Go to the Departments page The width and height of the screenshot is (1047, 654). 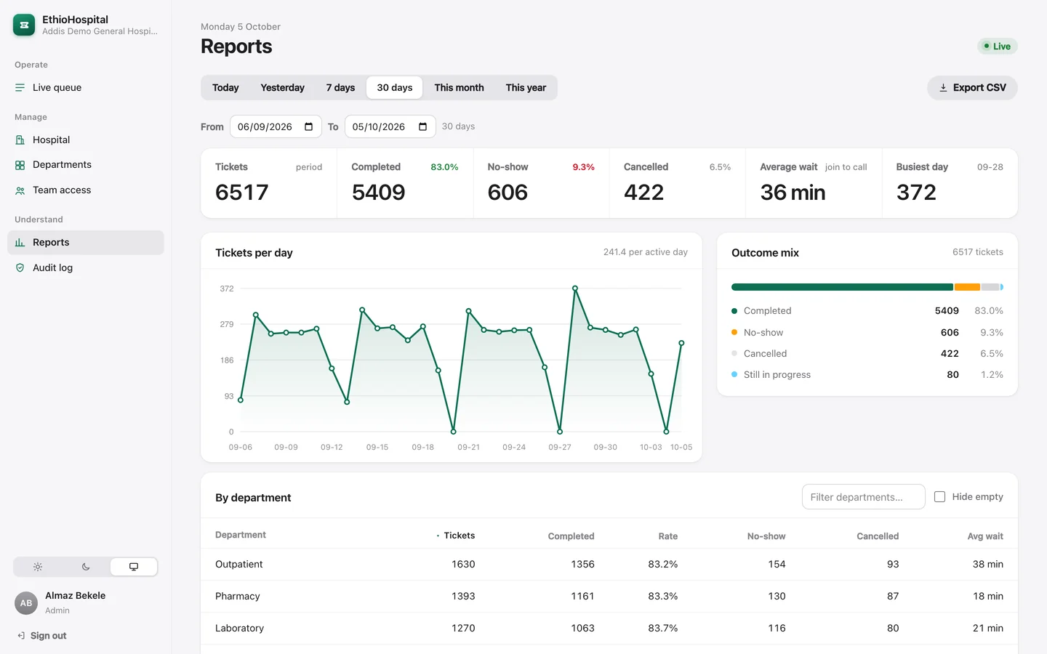point(86,165)
